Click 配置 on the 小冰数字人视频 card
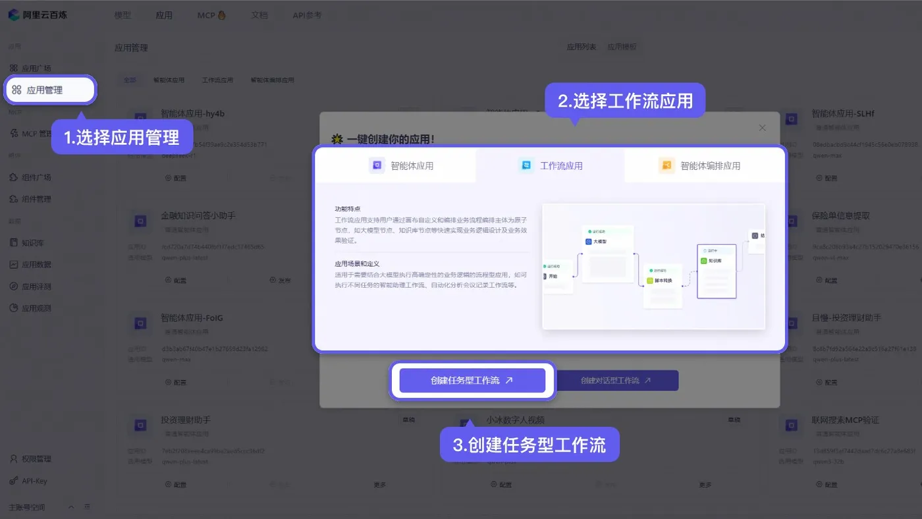 pos(501,485)
